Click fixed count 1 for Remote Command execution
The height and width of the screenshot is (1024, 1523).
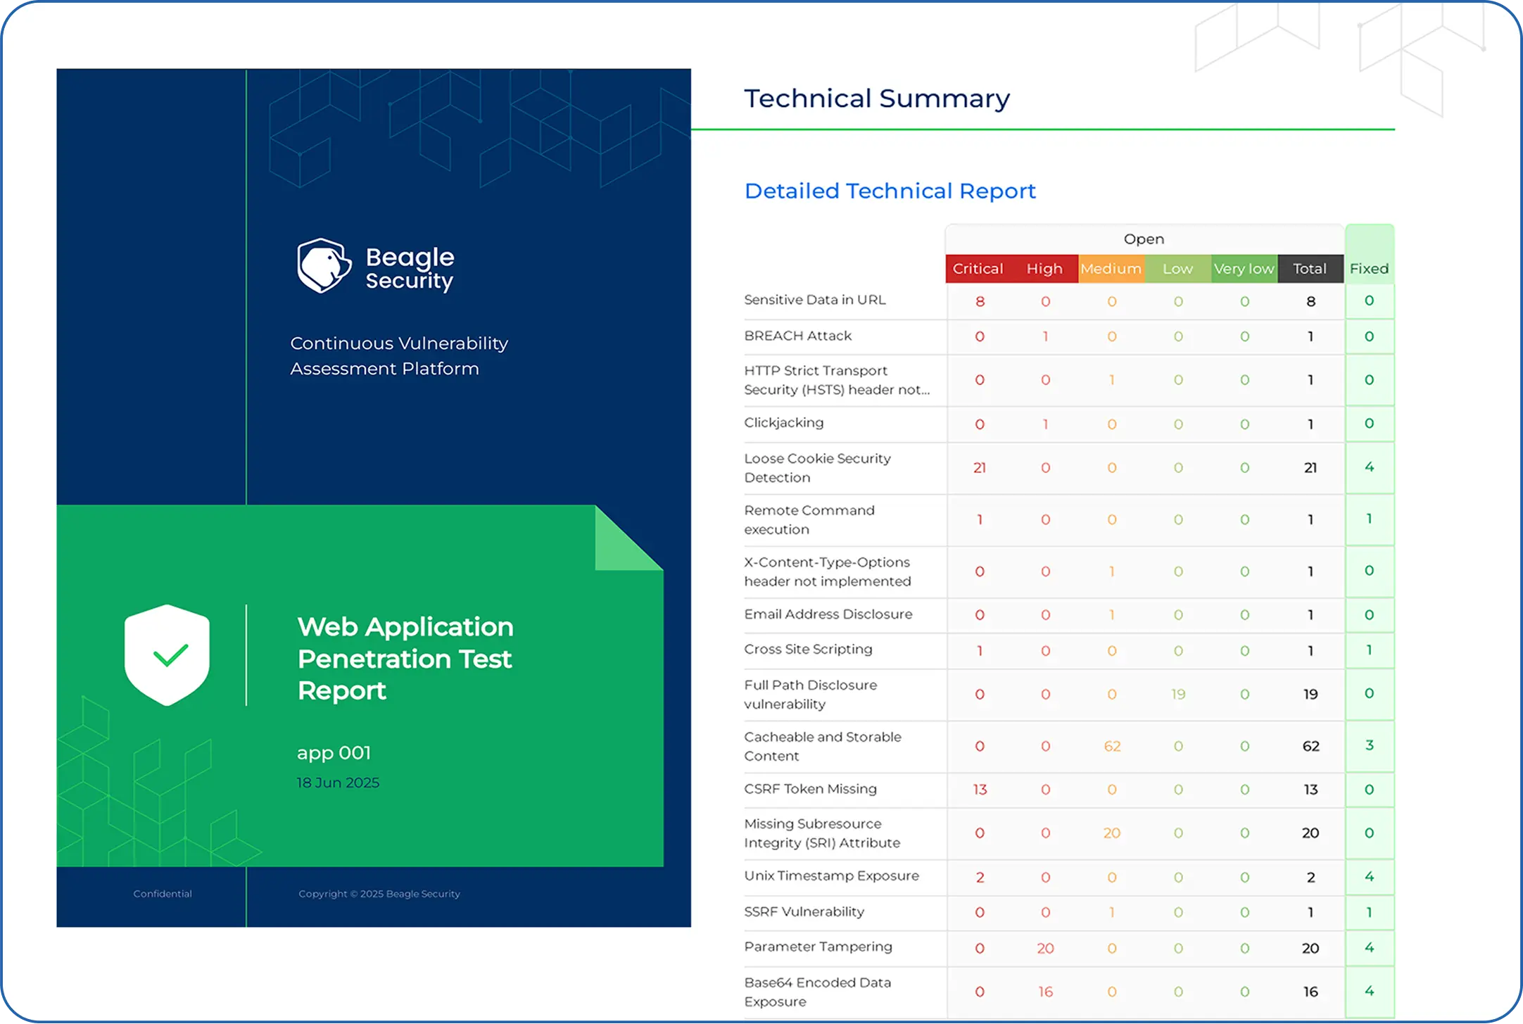(1369, 519)
